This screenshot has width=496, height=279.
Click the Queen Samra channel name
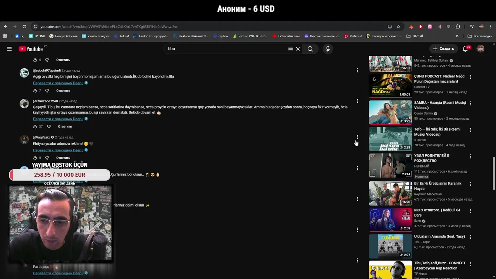point(424,114)
